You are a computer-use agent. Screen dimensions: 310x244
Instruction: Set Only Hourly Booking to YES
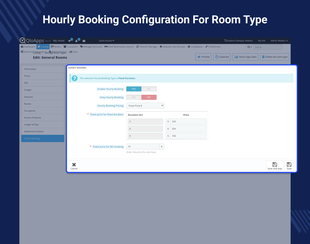[x=134, y=97]
